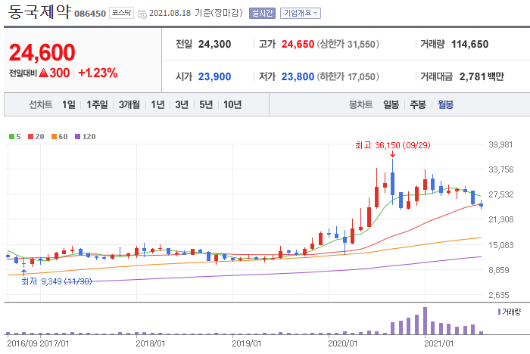This screenshot has width=530, height=354.
Task: Click the 동국제약 stock name title
Action: point(39,12)
